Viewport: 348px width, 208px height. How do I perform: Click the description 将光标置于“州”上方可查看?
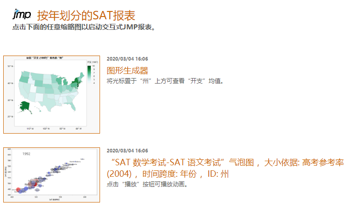coord(165,81)
